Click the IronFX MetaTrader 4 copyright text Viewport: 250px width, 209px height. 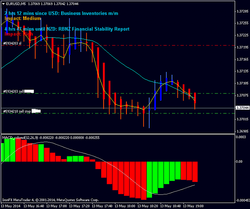[50, 200]
